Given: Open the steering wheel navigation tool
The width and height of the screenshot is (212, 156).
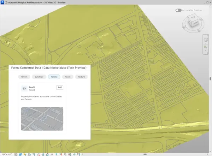Looking at the screenshot, I should 206,40.
